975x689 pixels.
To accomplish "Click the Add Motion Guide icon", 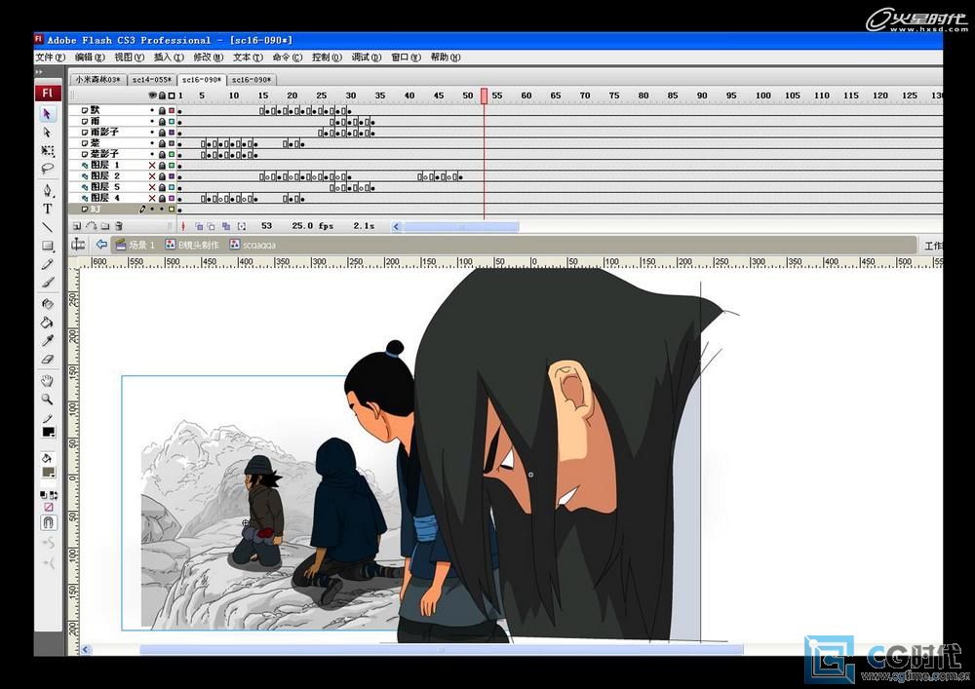I will click(91, 226).
